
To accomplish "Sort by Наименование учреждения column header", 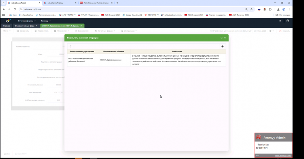I will (x=83, y=51).
